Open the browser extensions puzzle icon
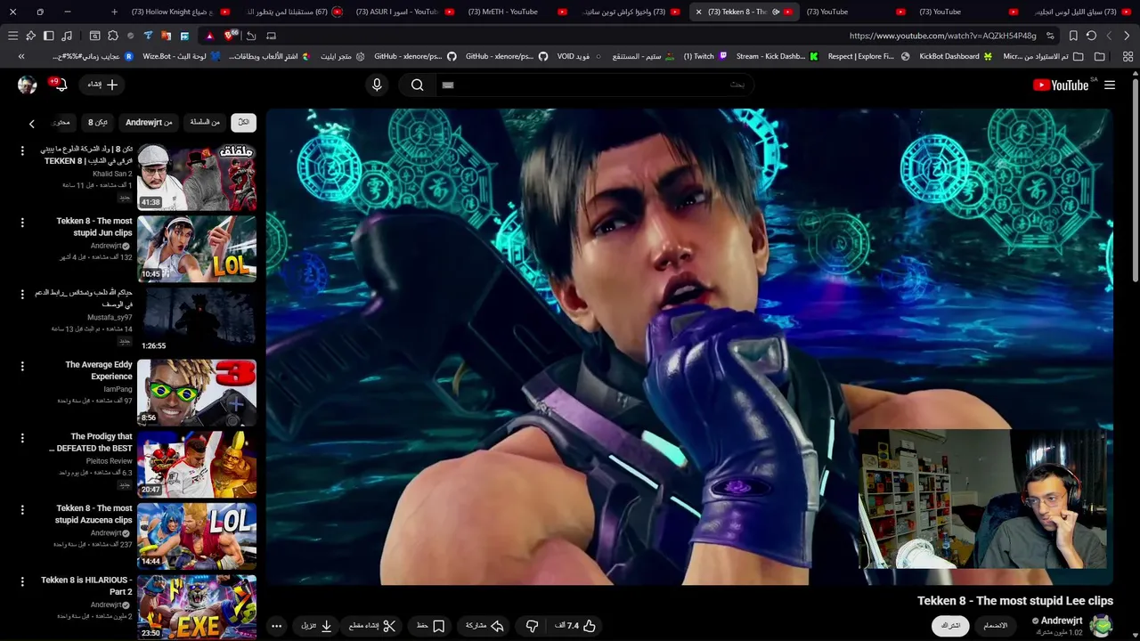 [113, 36]
